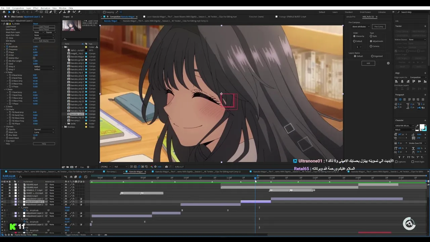Click the S_Shake Reset link in Effect Controls
The width and height of the screenshot is (430, 242).
(36, 24)
